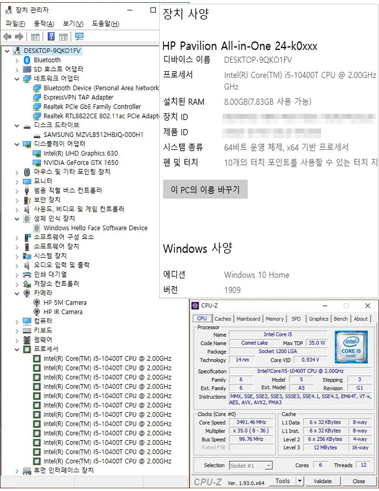Click the back arrow in Device Manager toolbar
The height and width of the screenshot is (491, 379).
(x=7, y=37)
